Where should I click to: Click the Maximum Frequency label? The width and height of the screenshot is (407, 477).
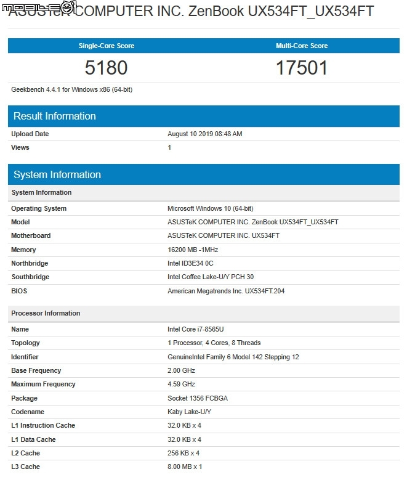tap(43, 384)
